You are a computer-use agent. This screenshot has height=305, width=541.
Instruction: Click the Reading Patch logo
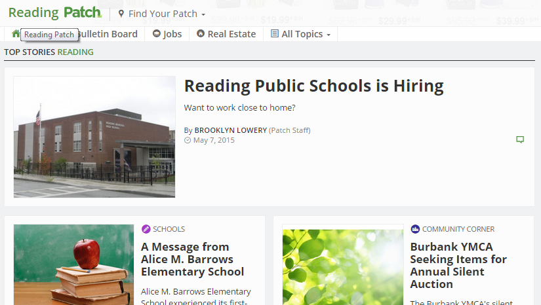tap(55, 13)
